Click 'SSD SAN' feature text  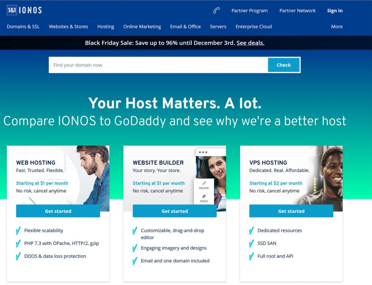[267, 243]
